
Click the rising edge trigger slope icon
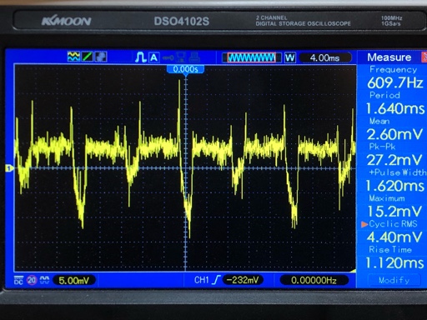tap(216, 280)
